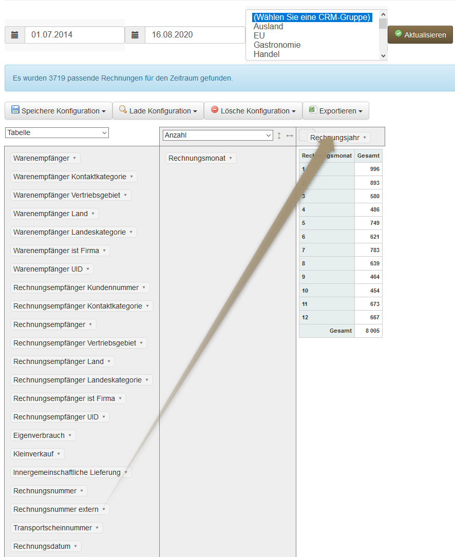Expand the Tabelle renderer dropdown

click(x=57, y=132)
